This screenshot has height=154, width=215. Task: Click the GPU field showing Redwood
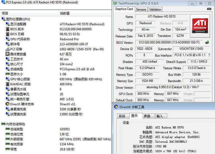146,23
